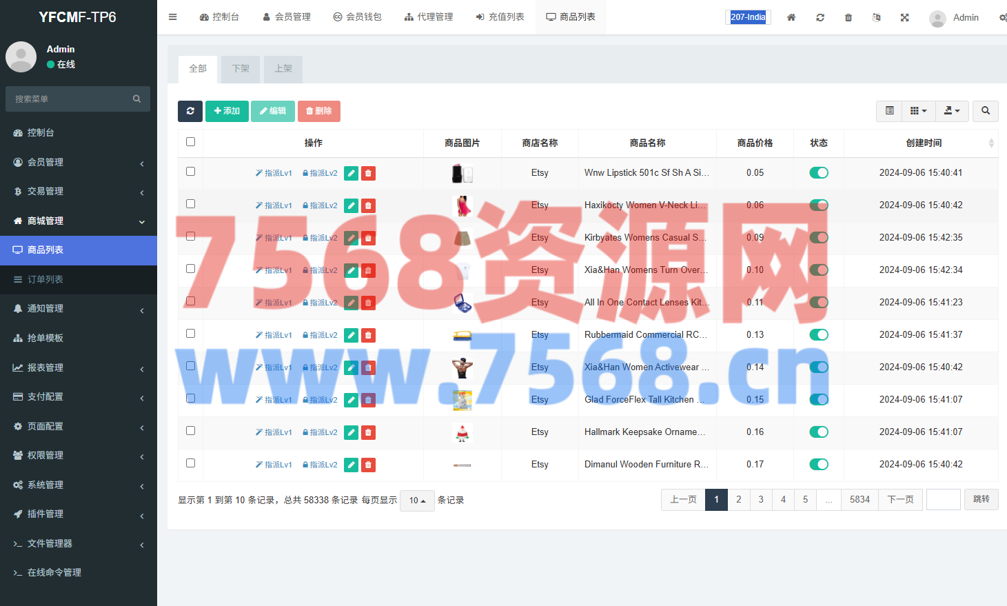This screenshot has height=606, width=1007.
Task: Click the table search magnifier icon
Action: pos(985,111)
